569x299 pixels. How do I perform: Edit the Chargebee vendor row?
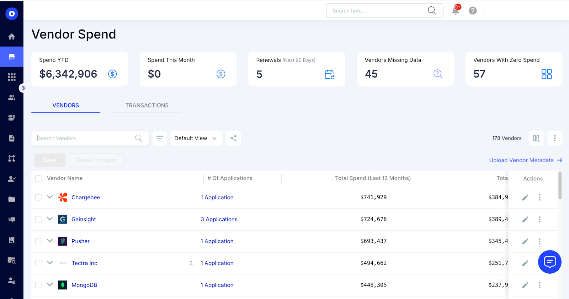coord(525,198)
